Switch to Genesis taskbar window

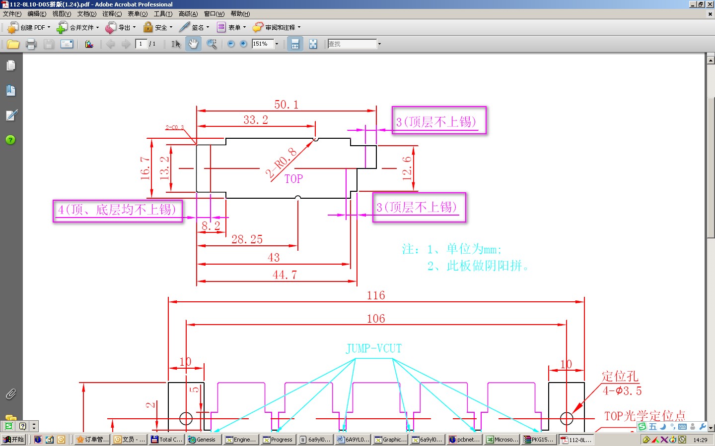(x=204, y=440)
